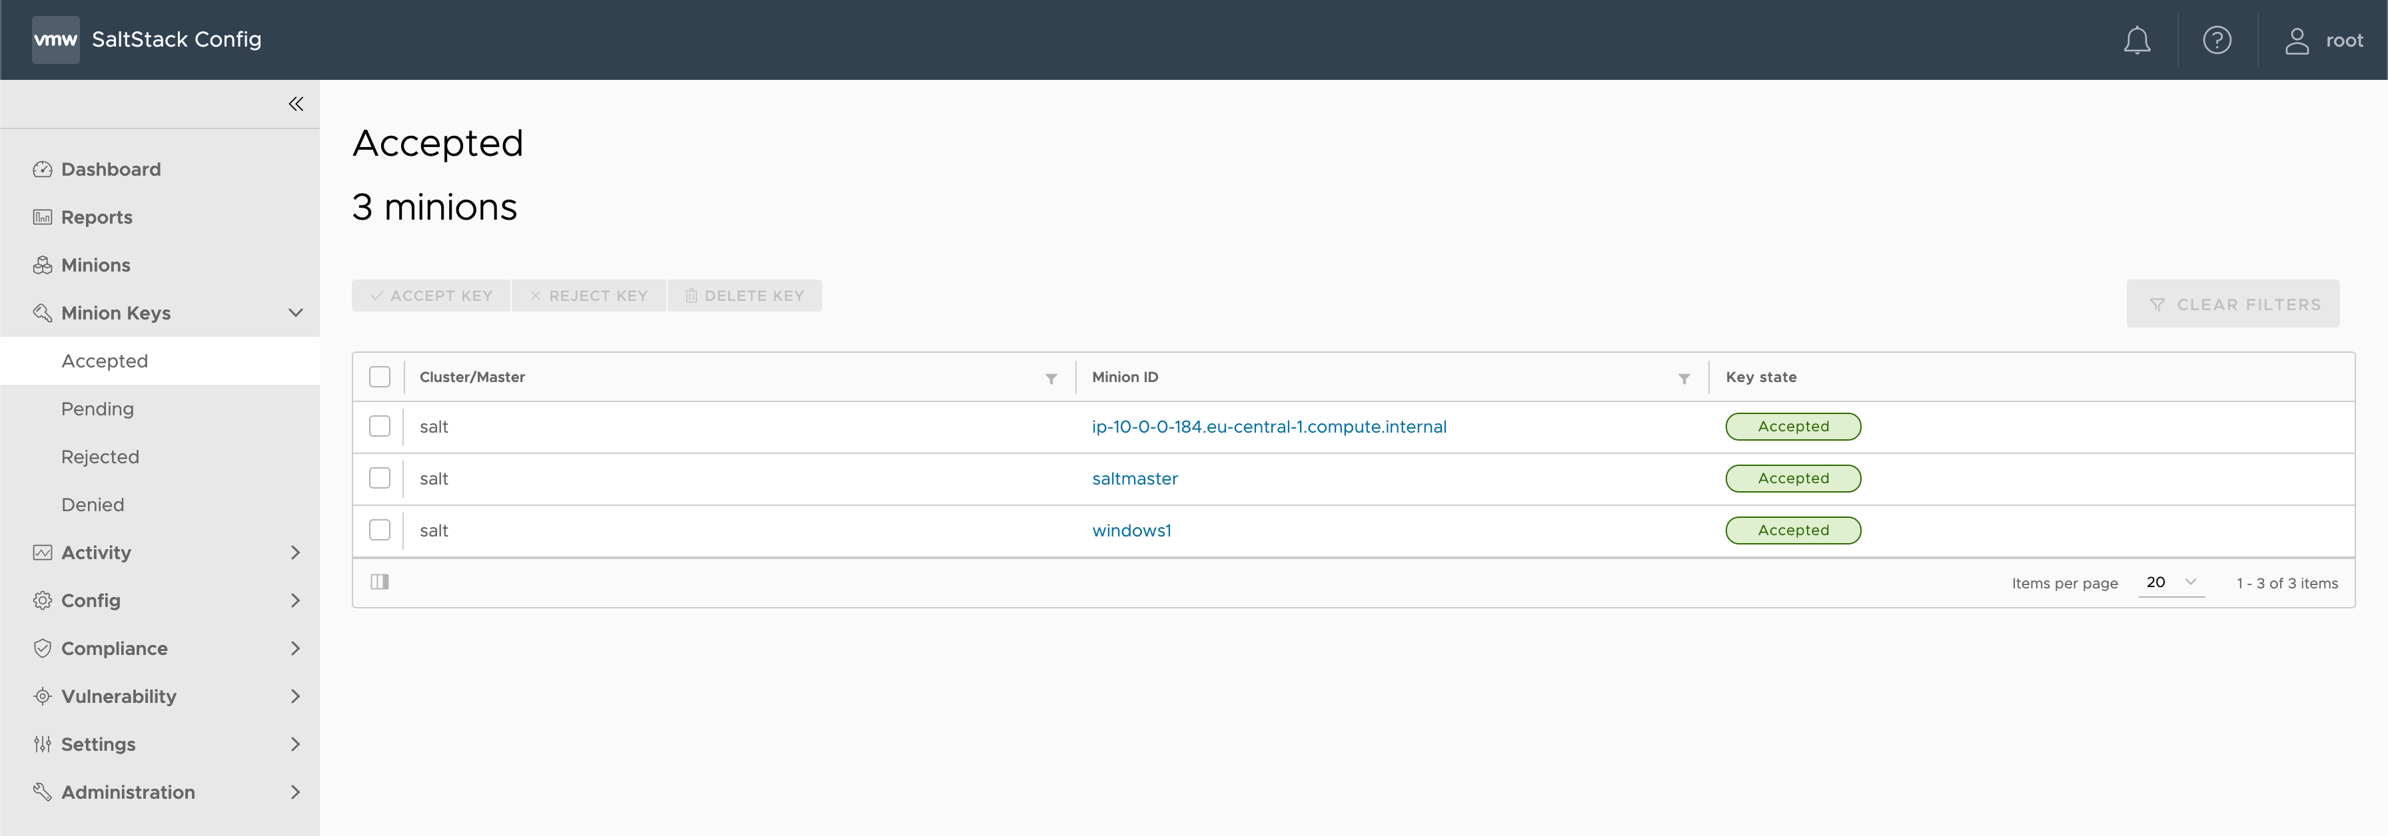The width and height of the screenshot is (2388, 836).
Task: Collapse the Minion Keys sidebar section
Action: point(295,313)
